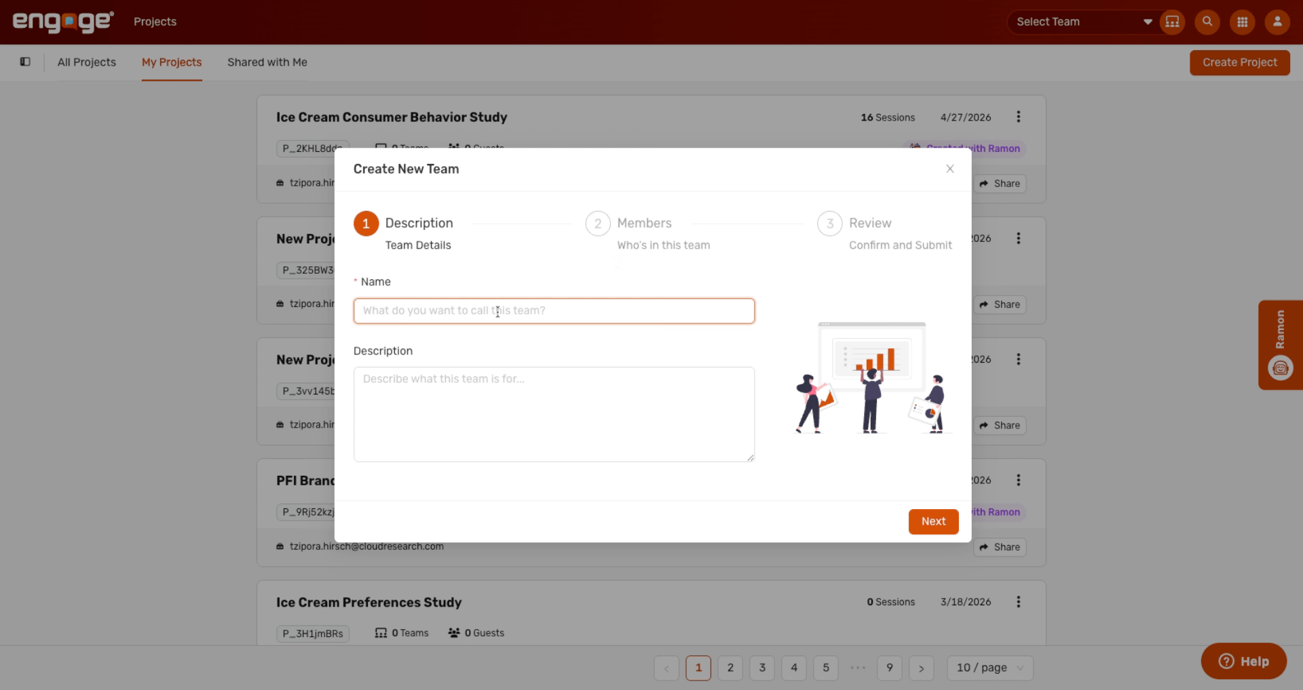Focus the team Name input field
The image size is (1303, 690).
[554, 311]
